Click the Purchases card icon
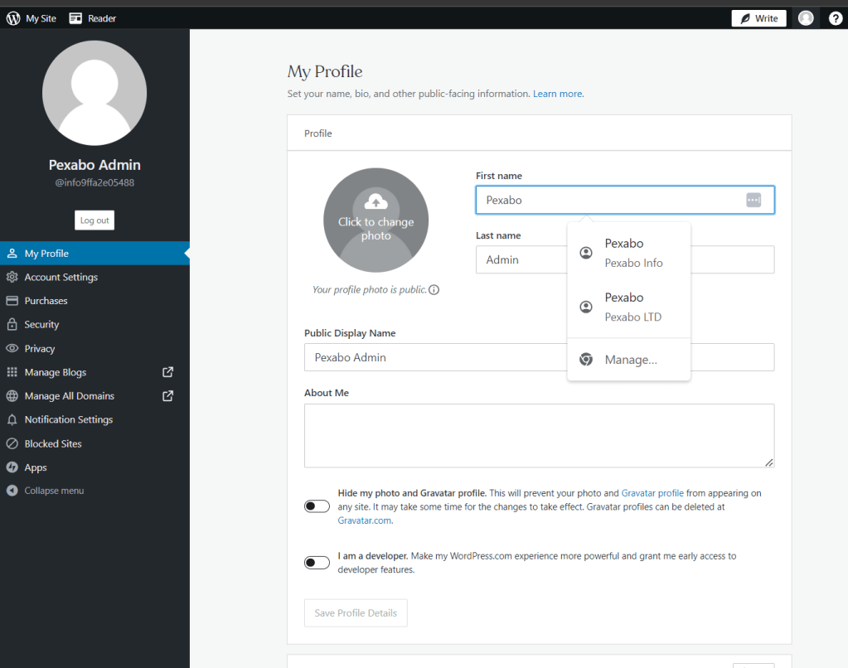848x668 pixels. click(12, 301)
